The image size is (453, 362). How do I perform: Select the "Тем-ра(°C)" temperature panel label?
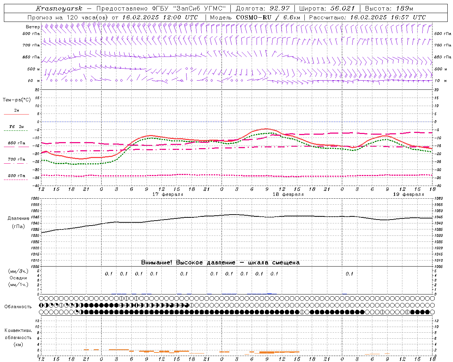(x=17, y=100)
